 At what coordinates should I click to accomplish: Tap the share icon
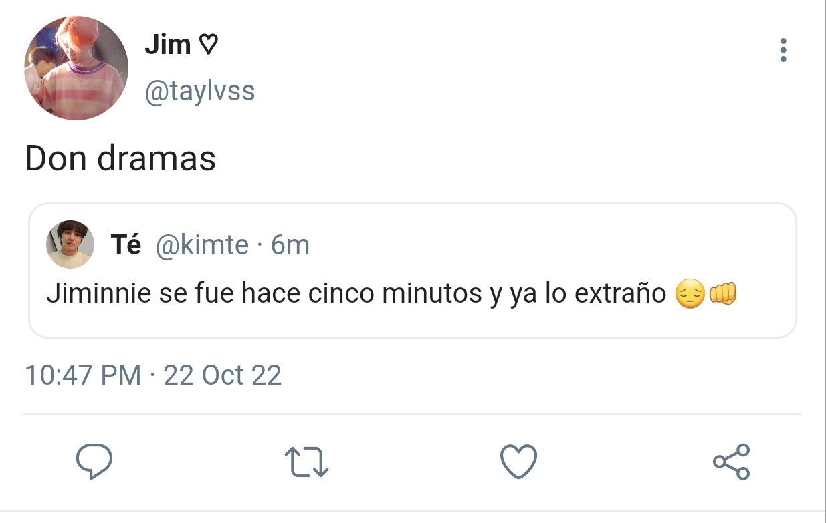[731, 462]
